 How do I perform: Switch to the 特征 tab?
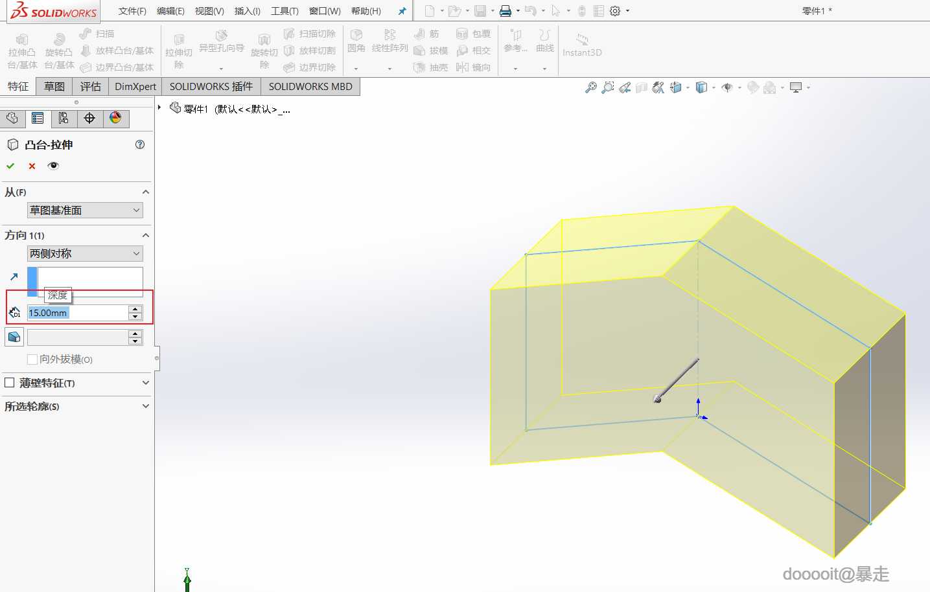point(18,86)
